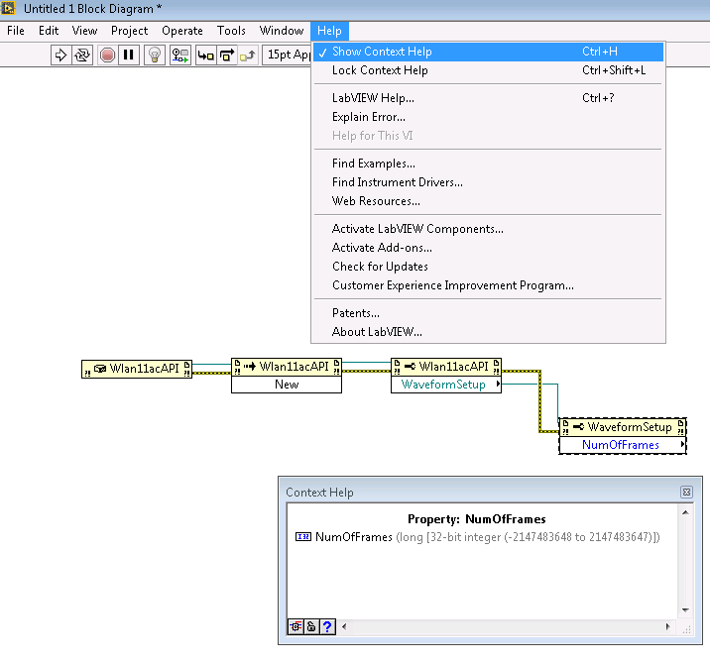The width and height of the screenshot is (710, 664).
Task: Click the Pause button in toolbar
Action: coord(129,55)
